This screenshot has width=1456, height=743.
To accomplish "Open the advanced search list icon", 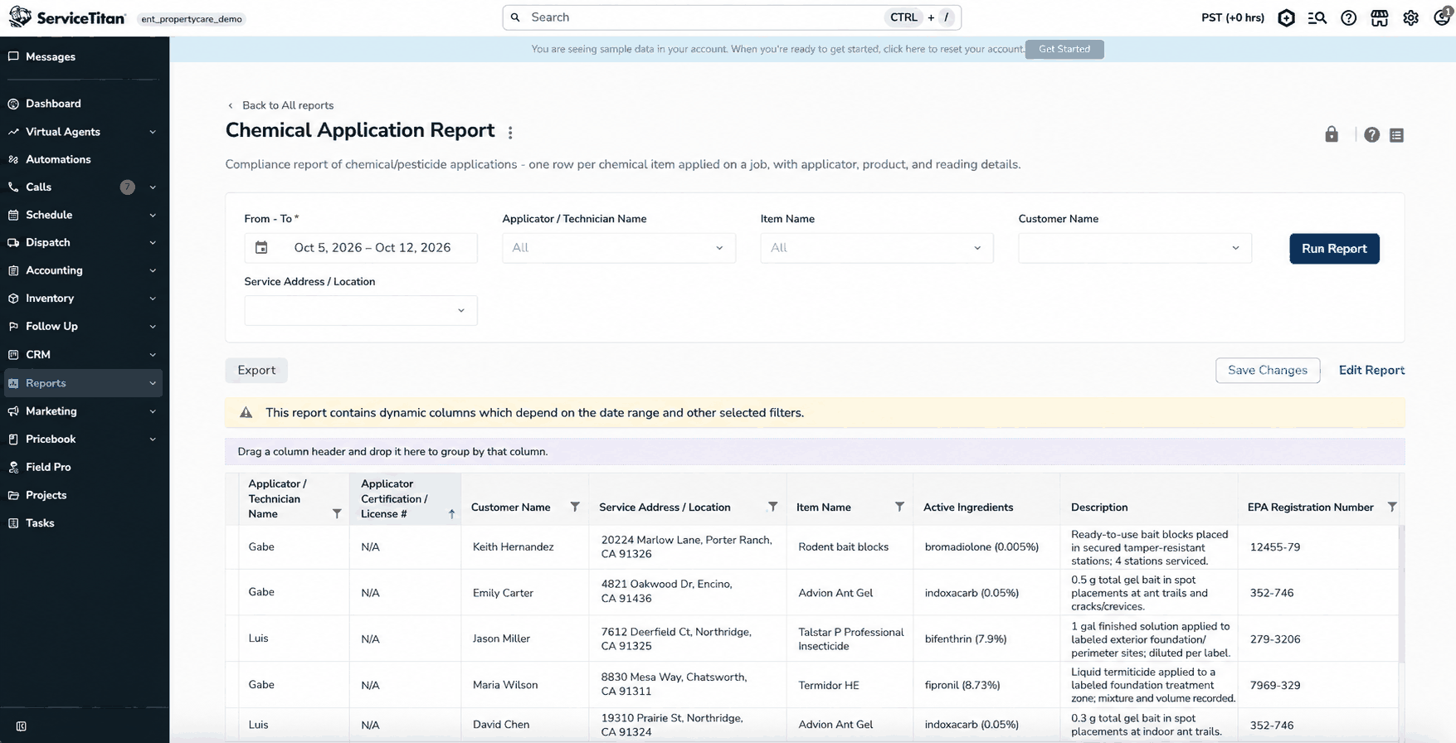I will tap(1317, 17).
